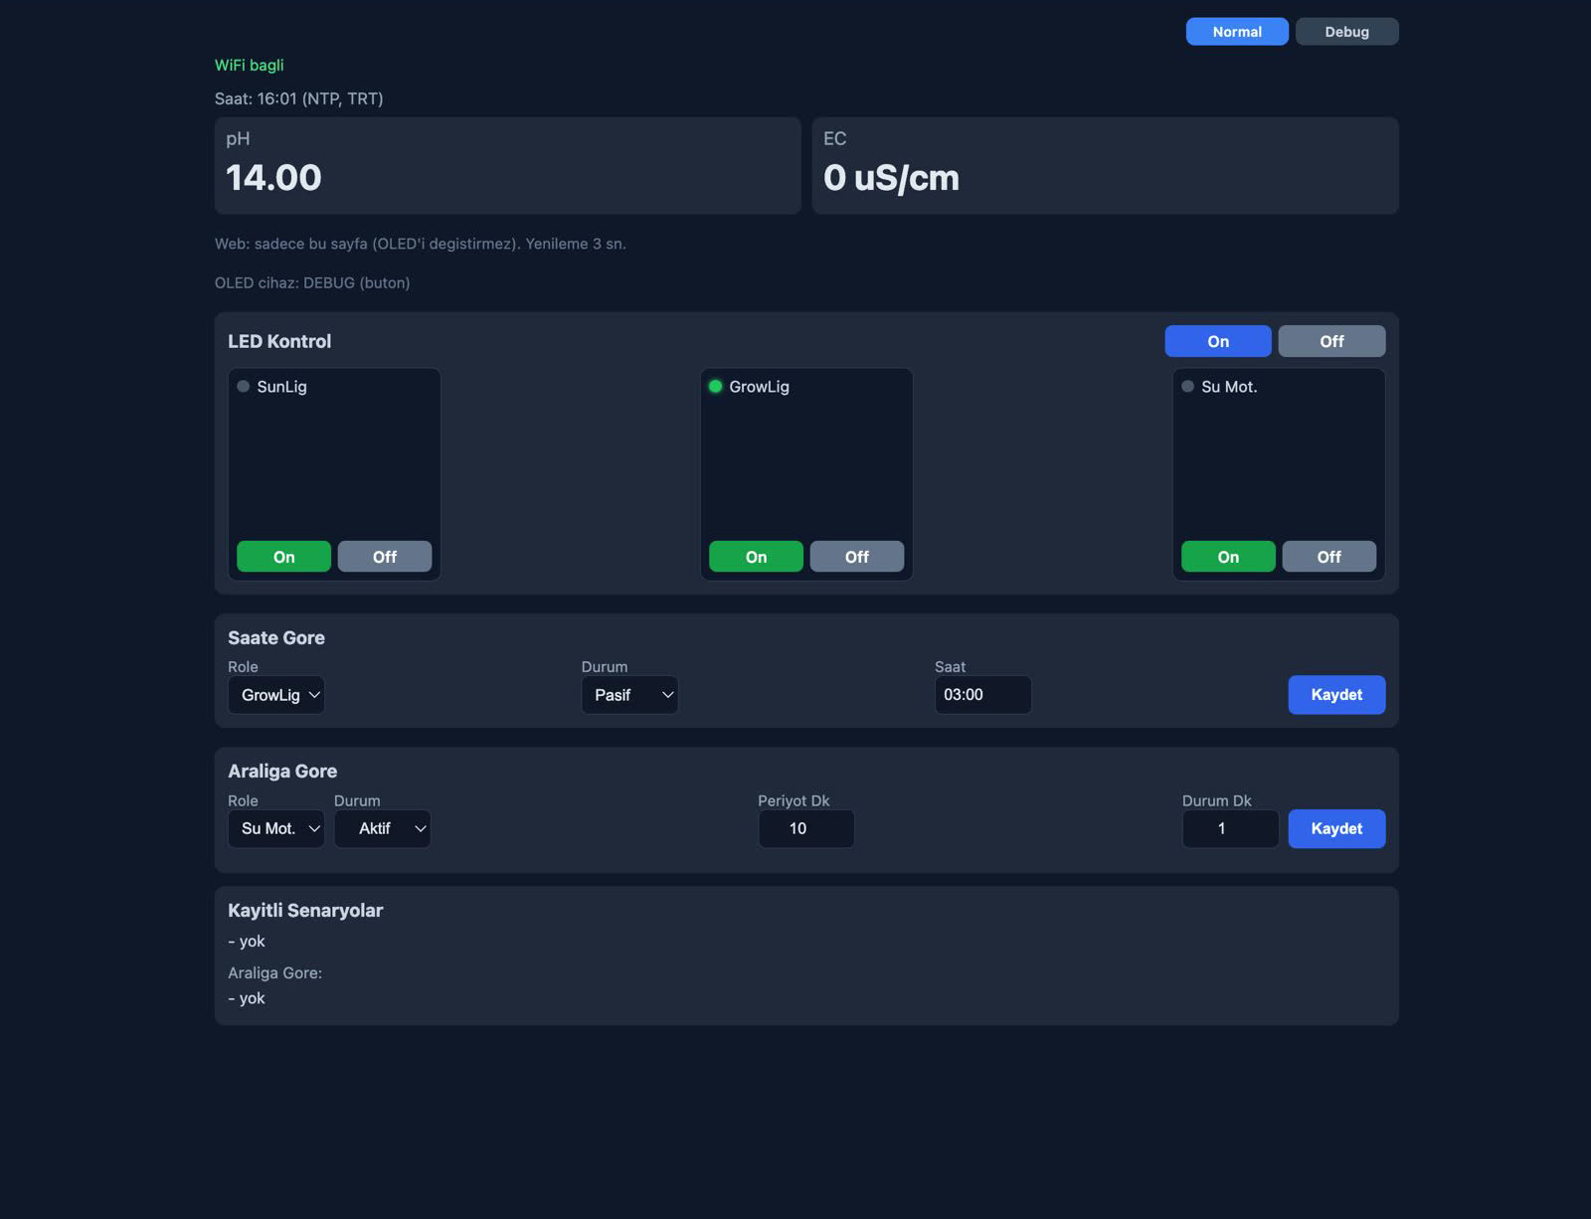Click the OLED cihaz: DEBUG text
The image size is (1591, 1219).
(312, 283)
